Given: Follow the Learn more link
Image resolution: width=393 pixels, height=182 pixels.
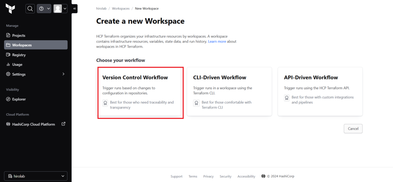Looking at the screenshot, I should pos(217,41).
